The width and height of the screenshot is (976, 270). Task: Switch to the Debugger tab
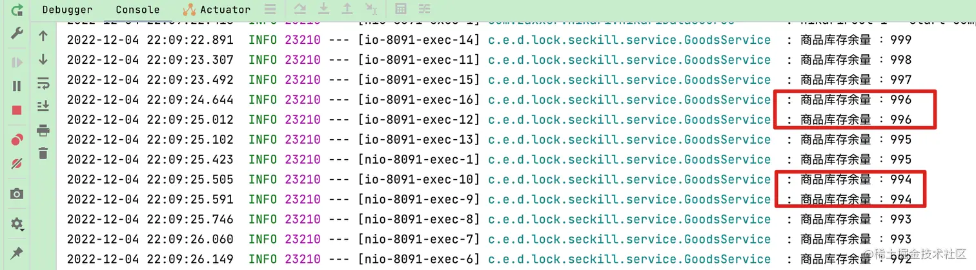coord(67,10)
